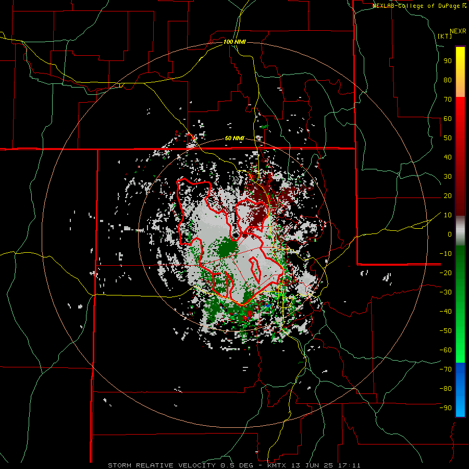Click the 50 value on the velocity scale
The image size is (469, 469).
(448, 138)
